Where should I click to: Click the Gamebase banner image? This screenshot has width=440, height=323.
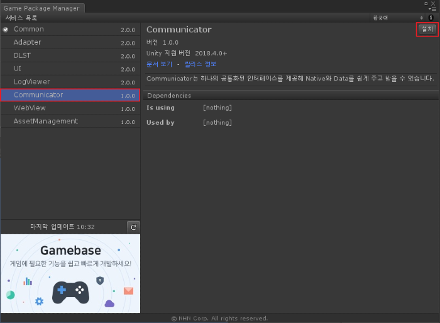70,273
